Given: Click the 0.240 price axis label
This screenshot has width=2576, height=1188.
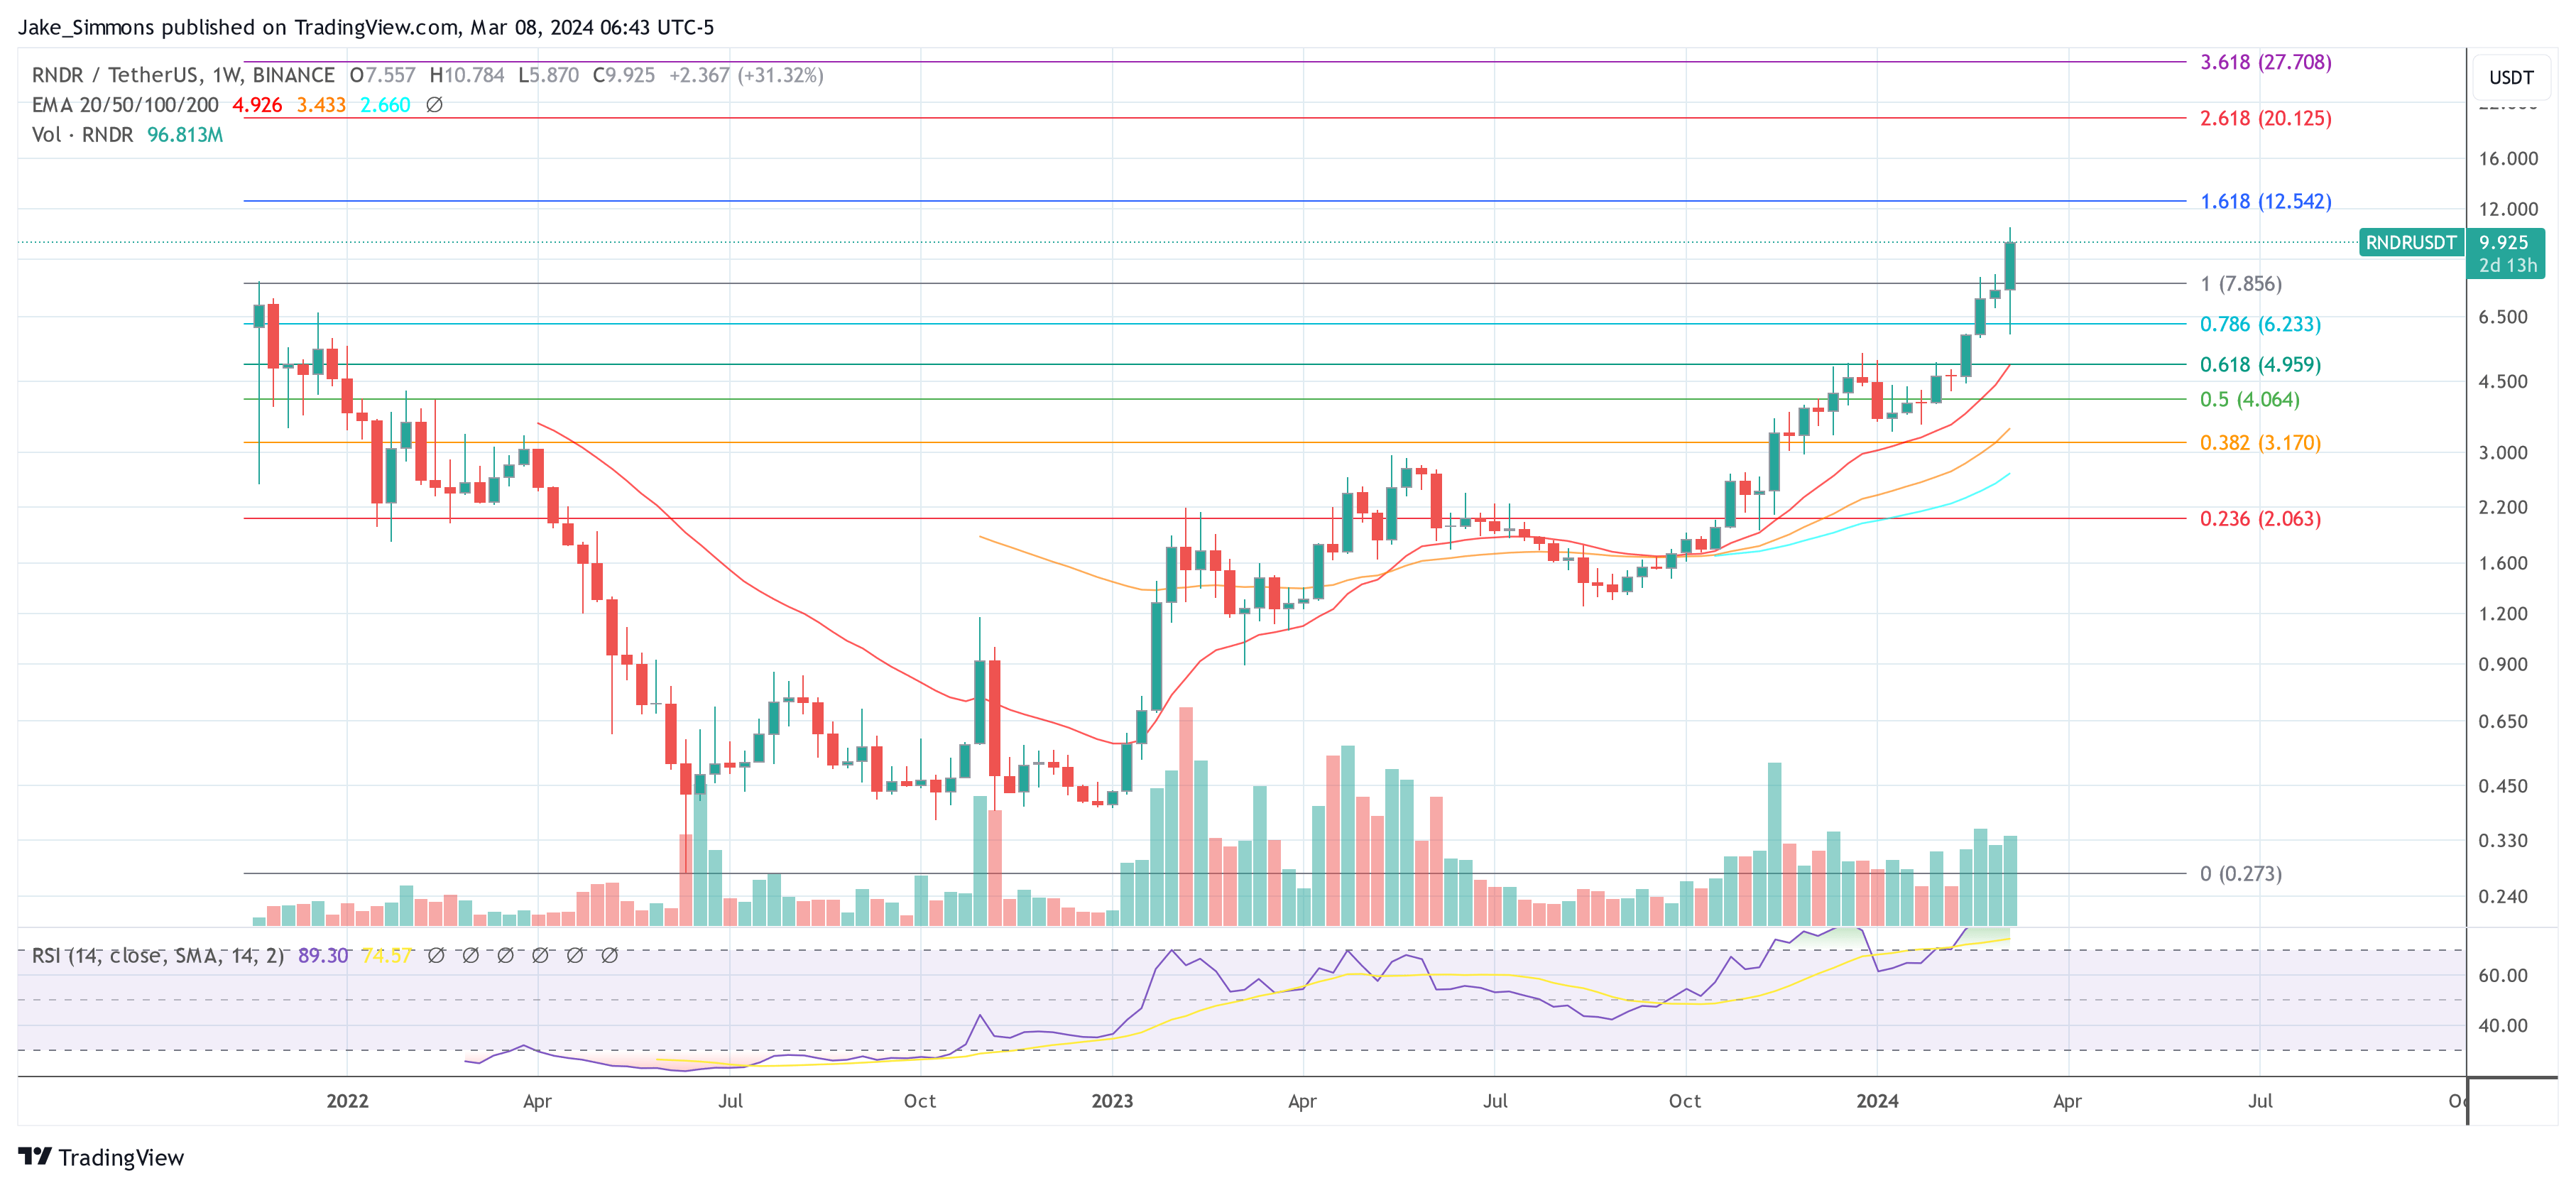Looking at the screenshot, I should (x=2503, y=896).
